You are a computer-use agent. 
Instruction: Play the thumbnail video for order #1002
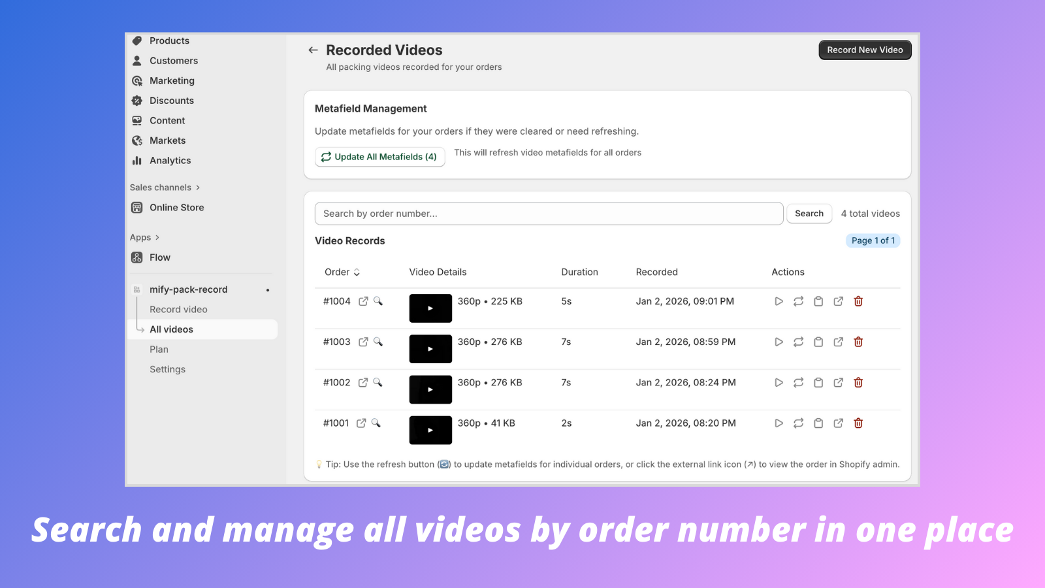tap(430, 389)
